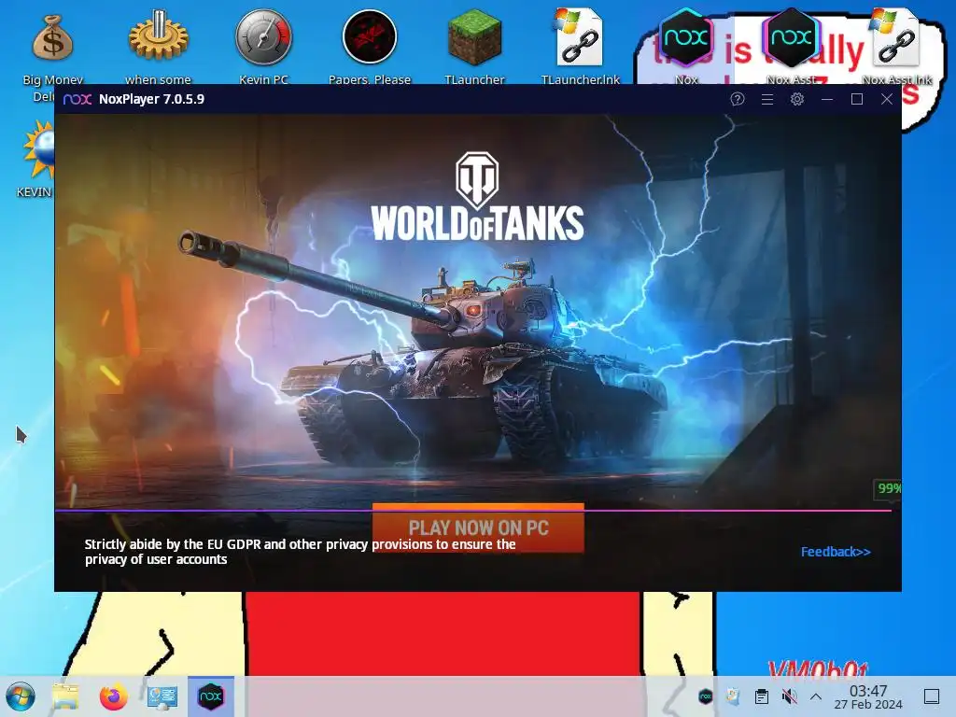
Task: Open the Windows Start menu orb
Action: pyautogui.click(x=21, y=696)
